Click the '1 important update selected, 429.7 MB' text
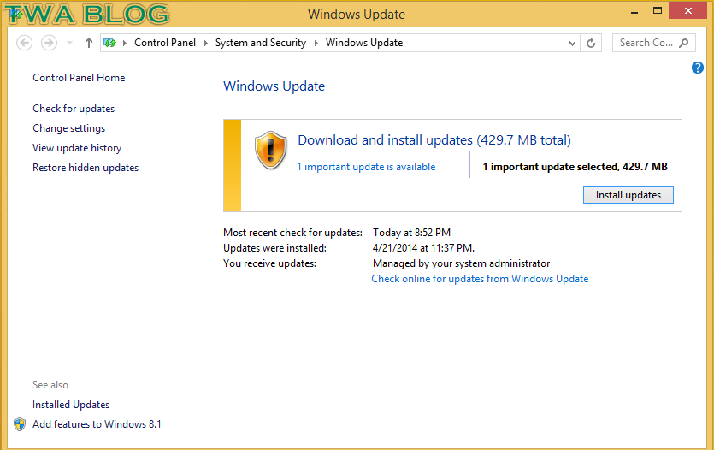The height and width of the screenshot is (450, 714). click(575, 167)
